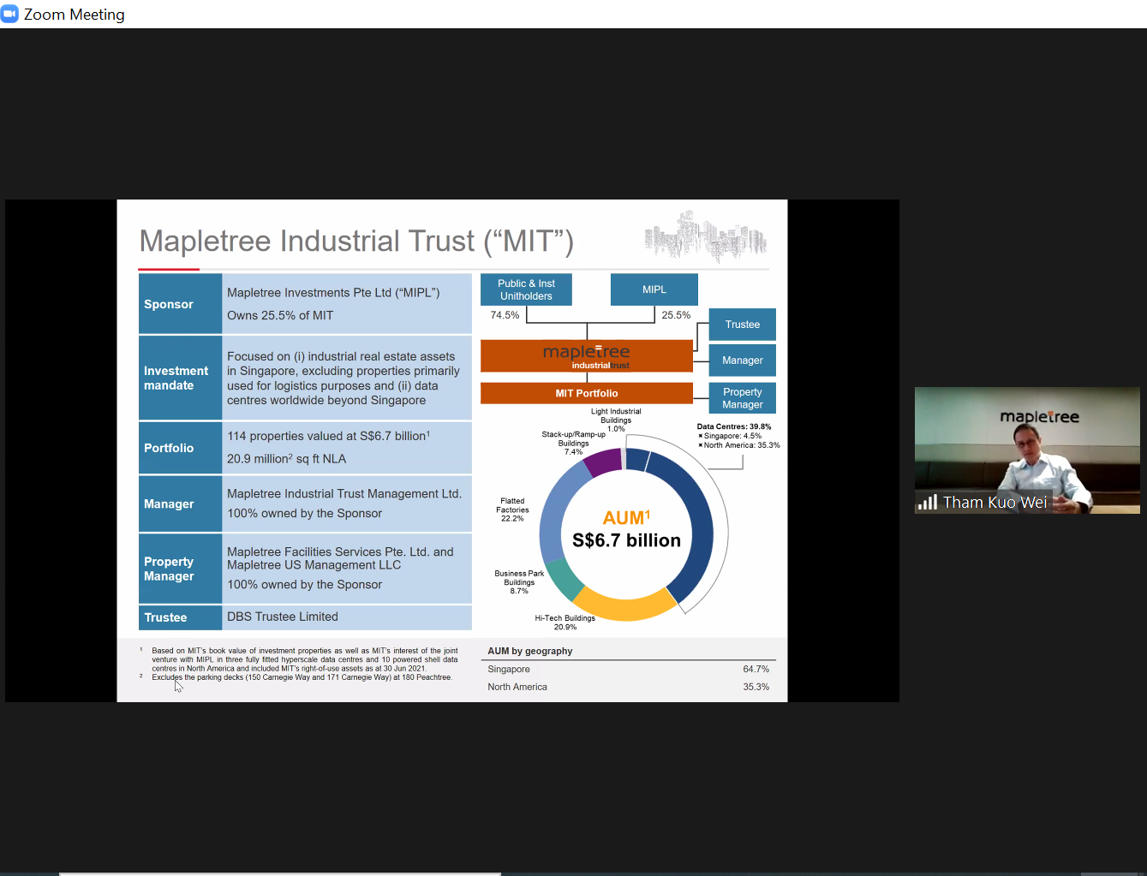The image size is (1147, 876).
Task: Select the 'Investment mandate' row label
Action: click(x=180, y=378)
